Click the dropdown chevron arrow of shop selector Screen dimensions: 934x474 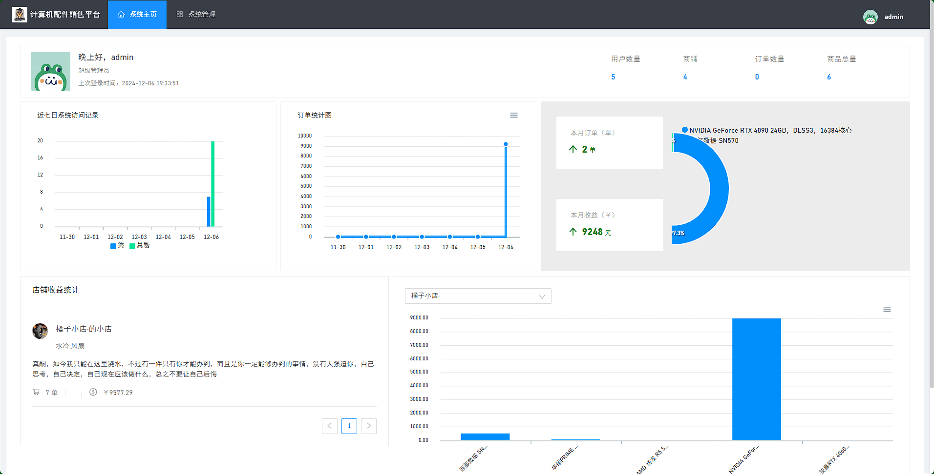coord(542,296)
